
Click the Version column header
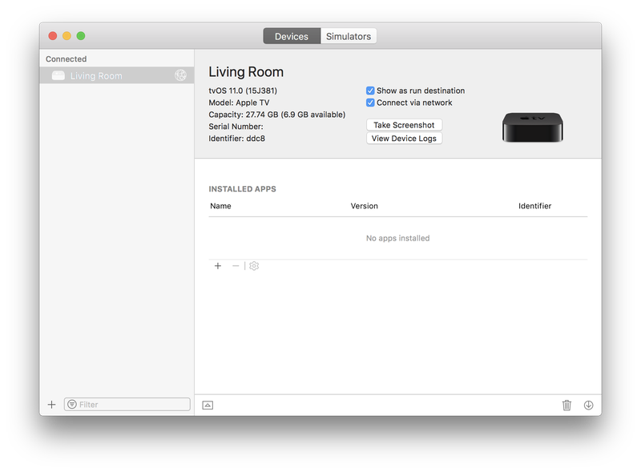[365, 206]
